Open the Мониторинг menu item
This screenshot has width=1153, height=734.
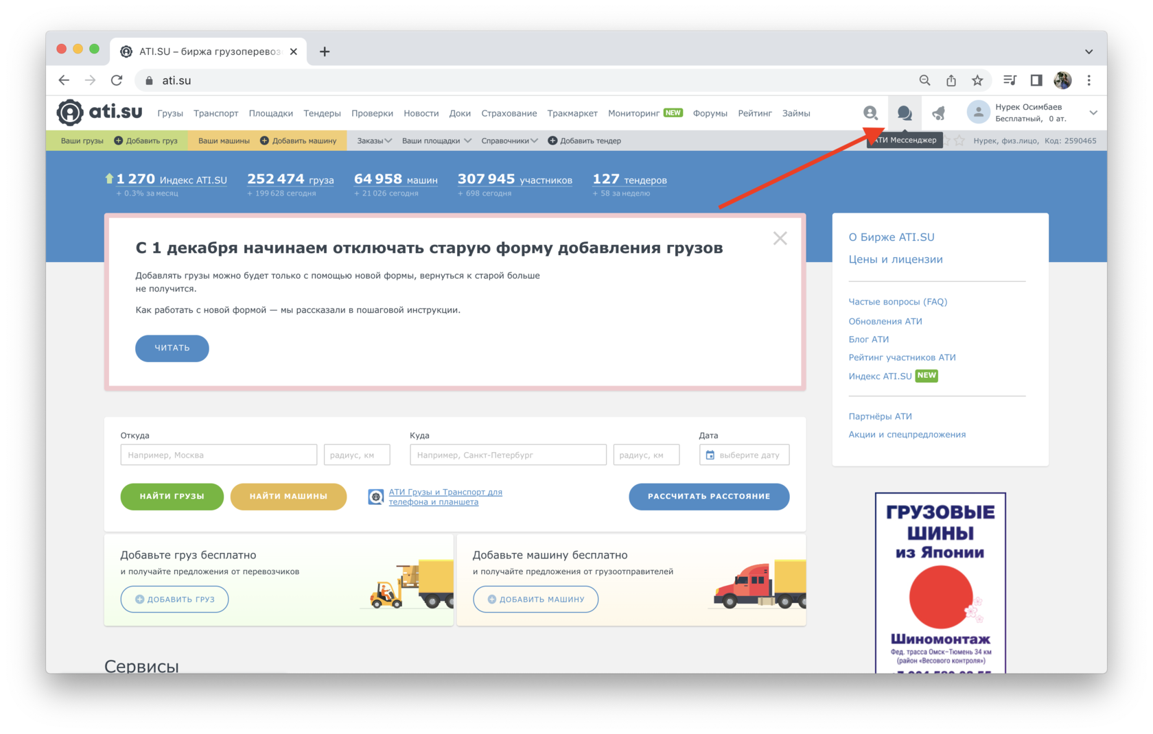click(633, 113)
